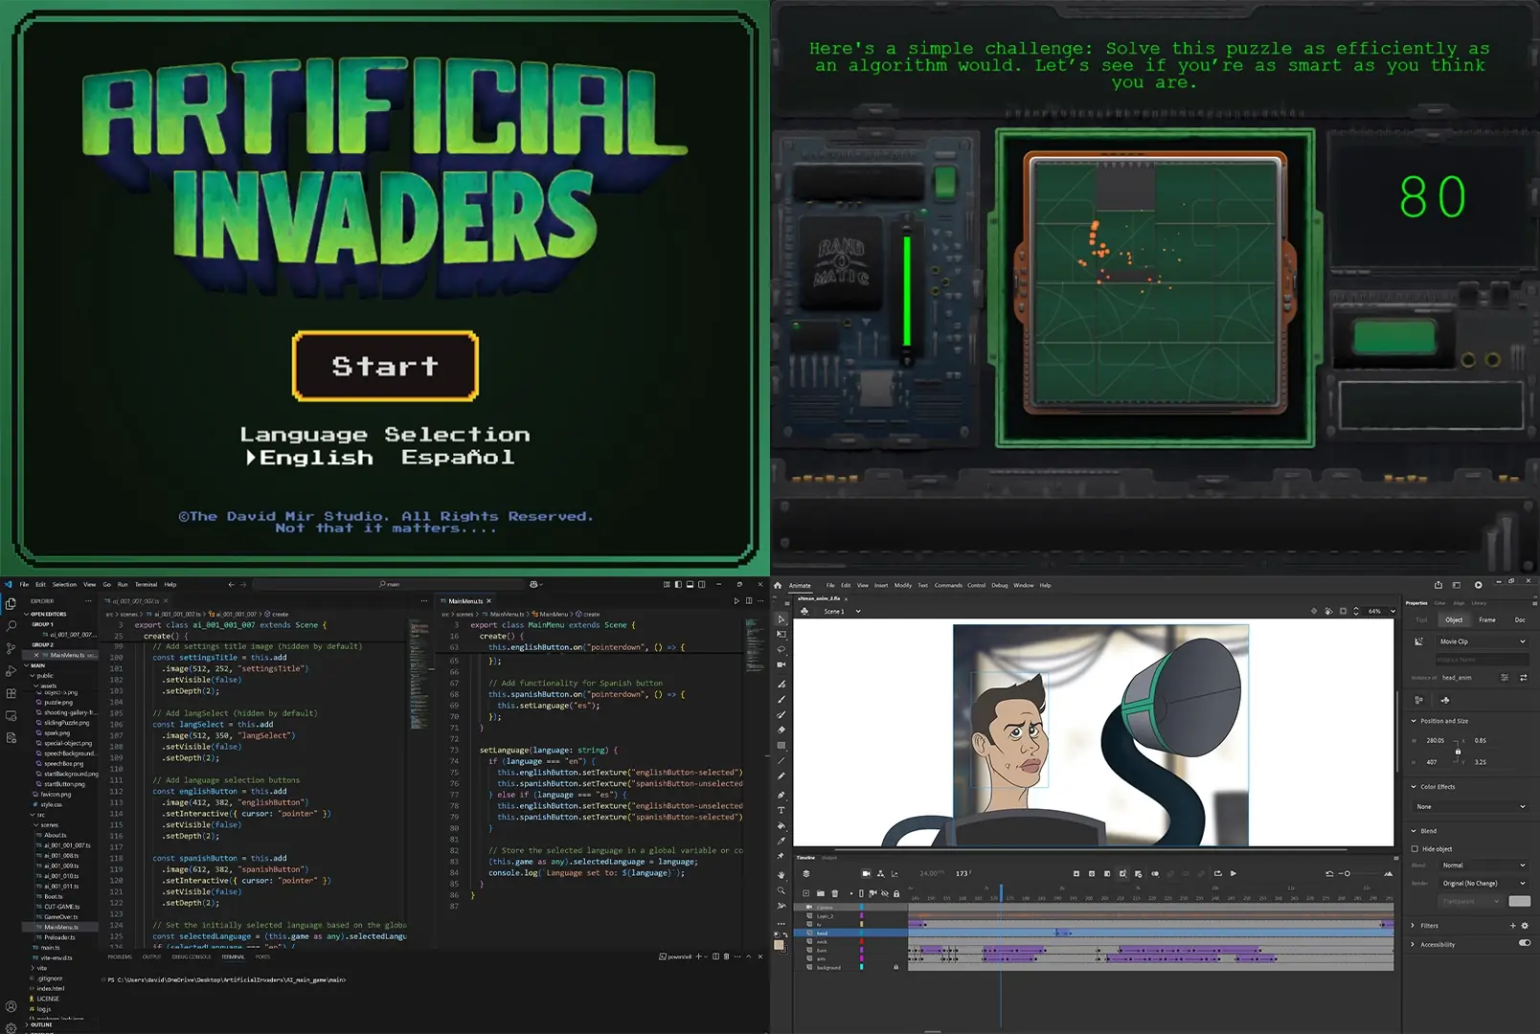
Task: Delete the selected timeline layer
Action: coord(834,893)
